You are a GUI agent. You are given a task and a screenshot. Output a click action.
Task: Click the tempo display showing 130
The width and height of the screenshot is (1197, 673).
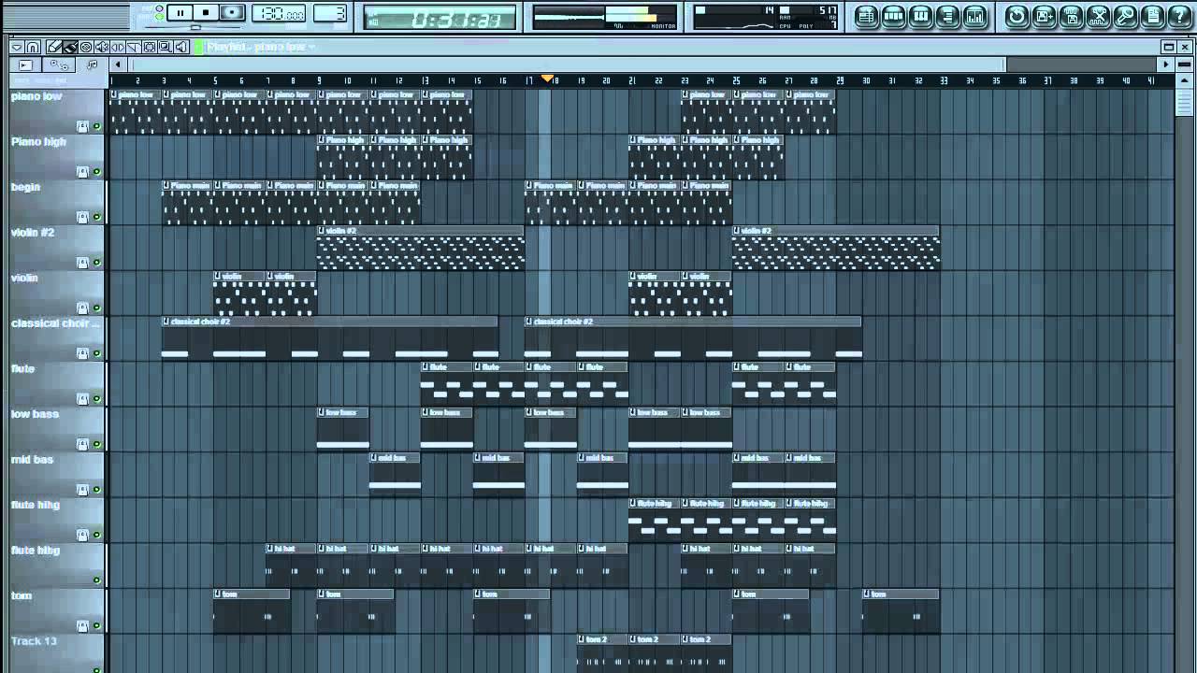click(280, 14)
